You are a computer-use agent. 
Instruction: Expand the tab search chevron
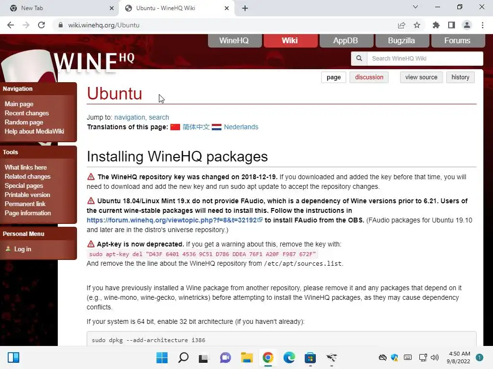coord(415,7)
